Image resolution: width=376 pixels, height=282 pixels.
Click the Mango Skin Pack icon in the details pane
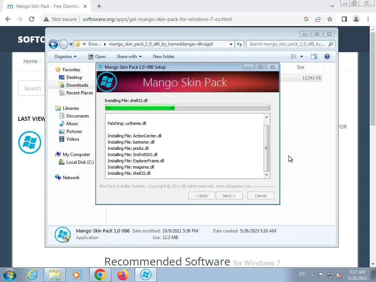coord(62,235)
